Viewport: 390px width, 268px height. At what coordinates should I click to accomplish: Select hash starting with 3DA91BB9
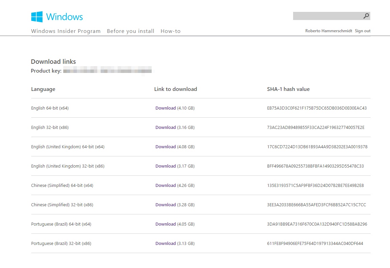coord(317,224)
